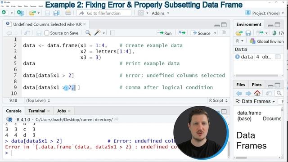Open the Global Environment selector
Screen dimensions: 288x162
267,41
